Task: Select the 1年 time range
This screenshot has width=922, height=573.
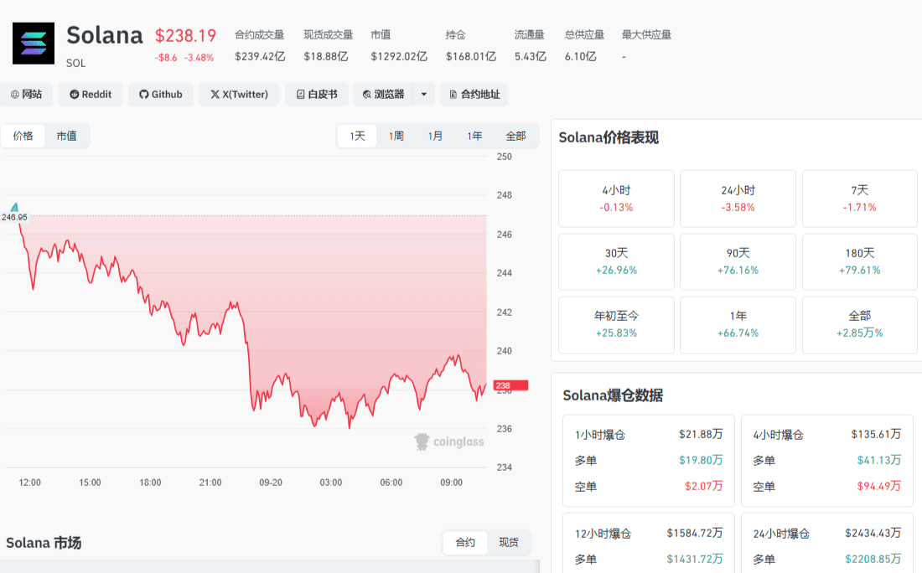Action: click(474, 136)
